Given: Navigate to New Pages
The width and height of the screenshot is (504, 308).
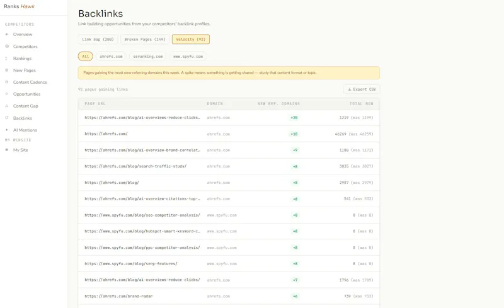Looking at the screenshot, I should (25, 71).
